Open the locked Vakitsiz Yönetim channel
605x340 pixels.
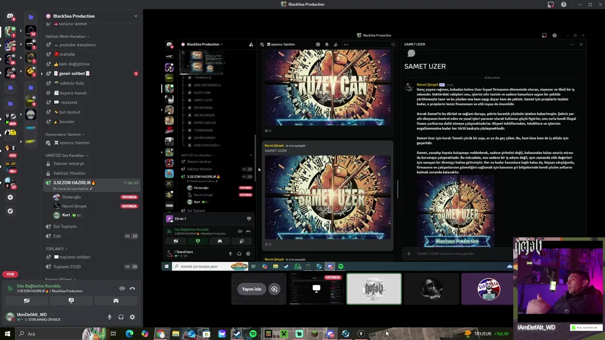coord(92,173)
